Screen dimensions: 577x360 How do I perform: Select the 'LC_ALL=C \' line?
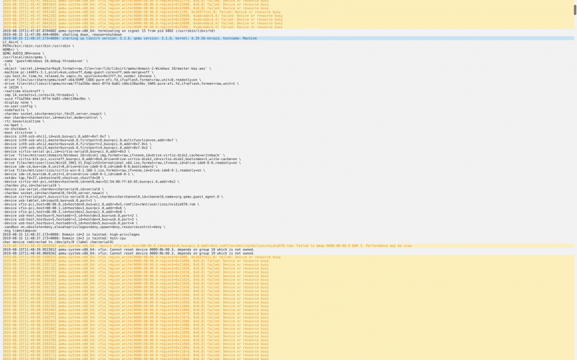[x=13, y=42]
